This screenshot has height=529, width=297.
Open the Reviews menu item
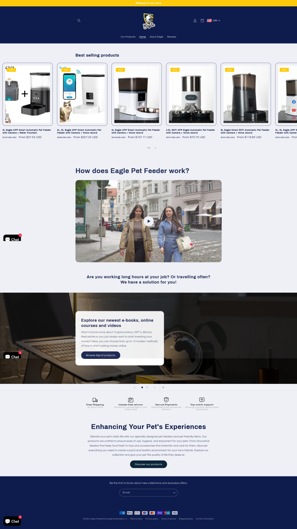point(172,37)
